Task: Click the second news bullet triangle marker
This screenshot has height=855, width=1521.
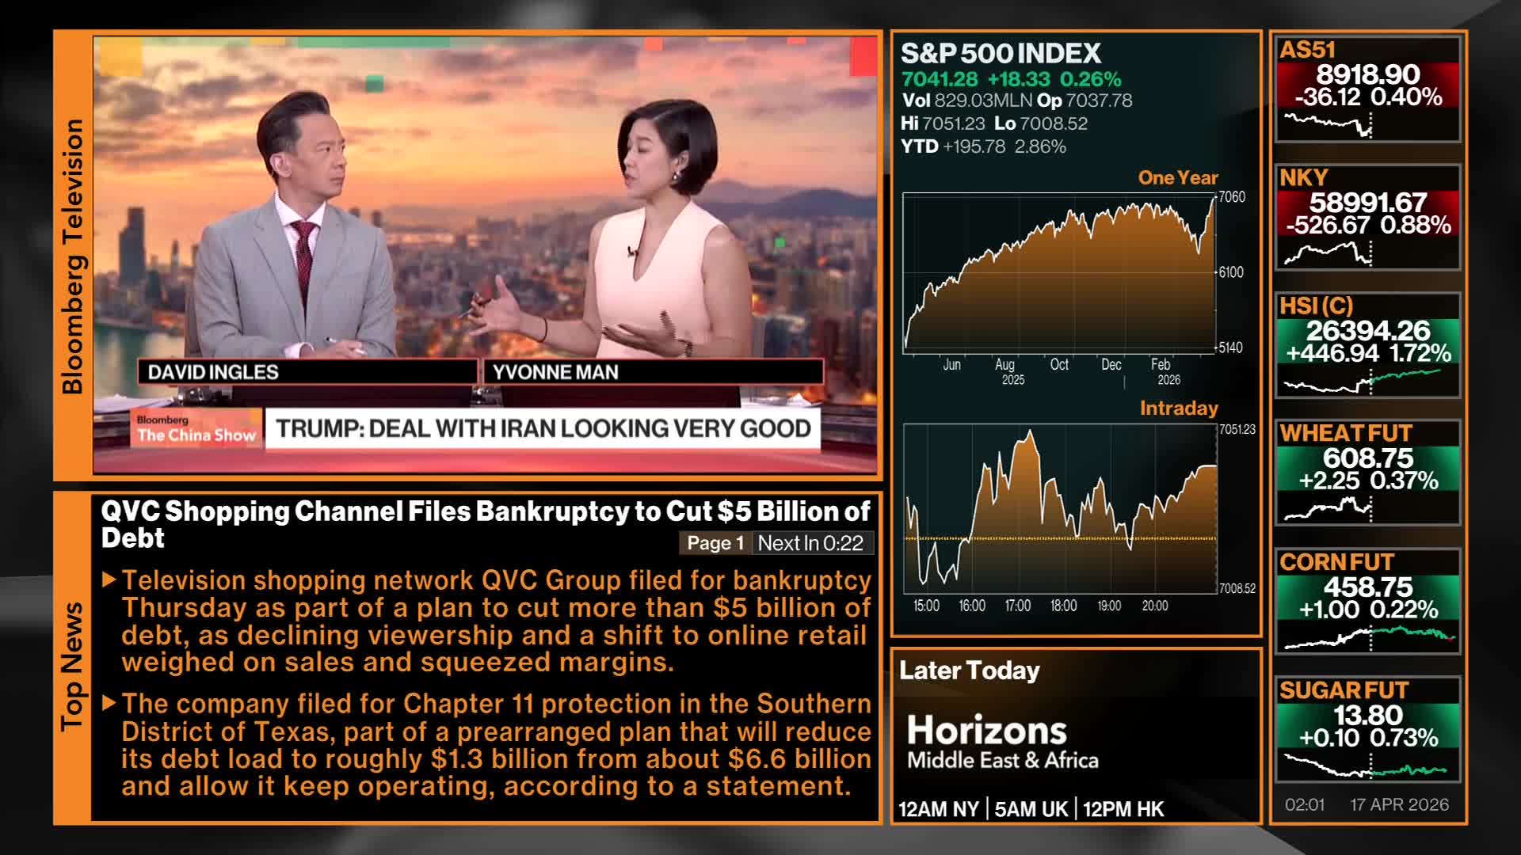Action: 110,703
